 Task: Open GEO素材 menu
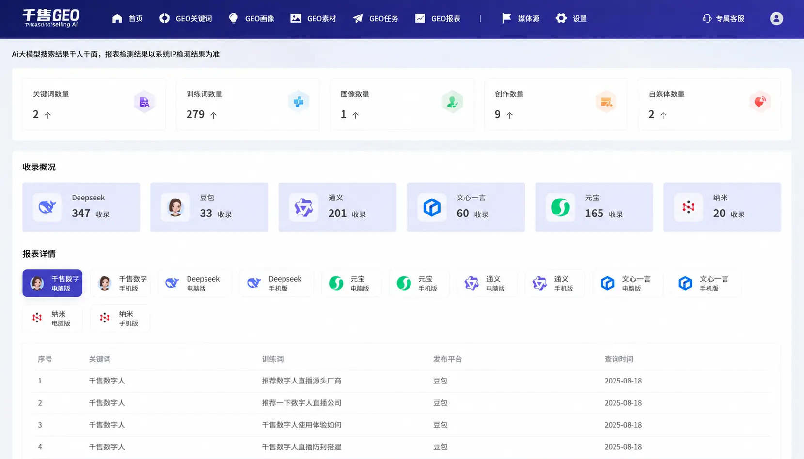coord(313,18)
